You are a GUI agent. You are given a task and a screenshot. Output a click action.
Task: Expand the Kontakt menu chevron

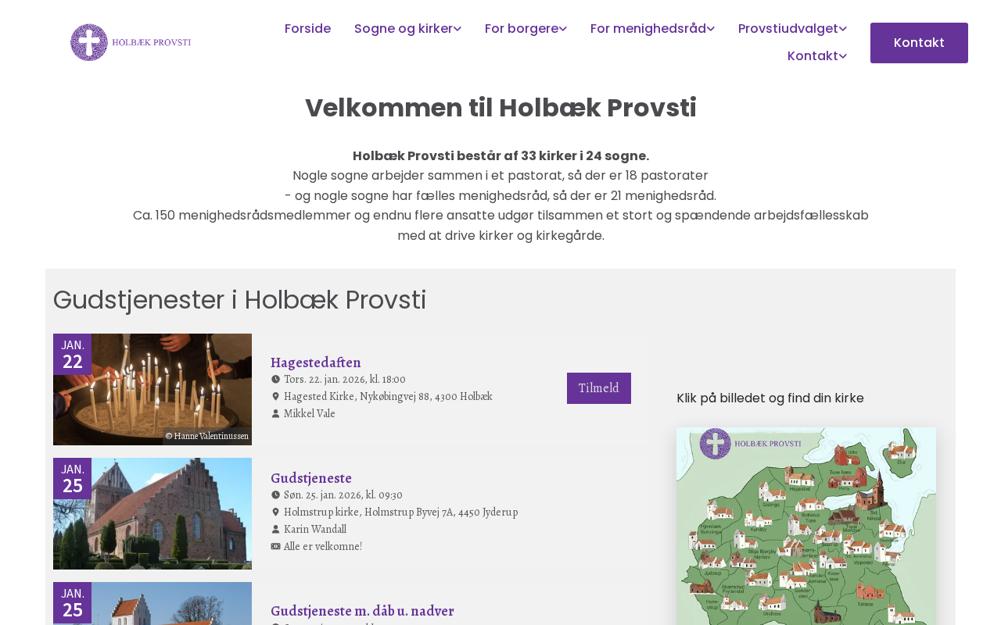[843, 56]
